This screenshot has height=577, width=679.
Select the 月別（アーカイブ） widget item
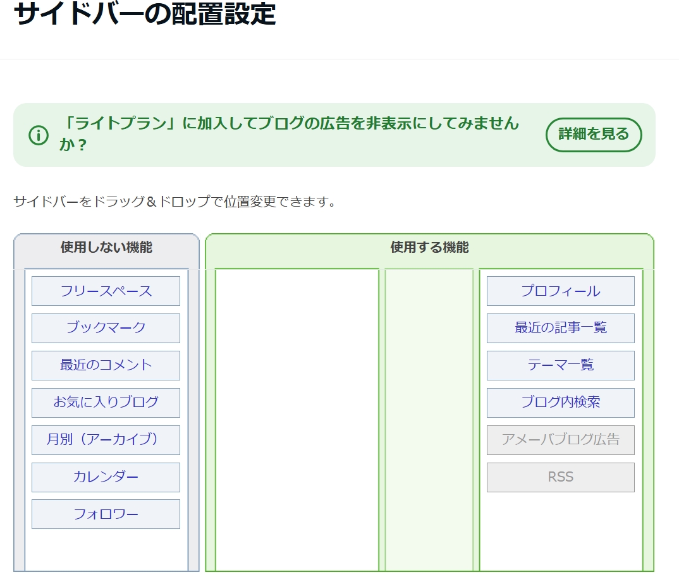105,440
